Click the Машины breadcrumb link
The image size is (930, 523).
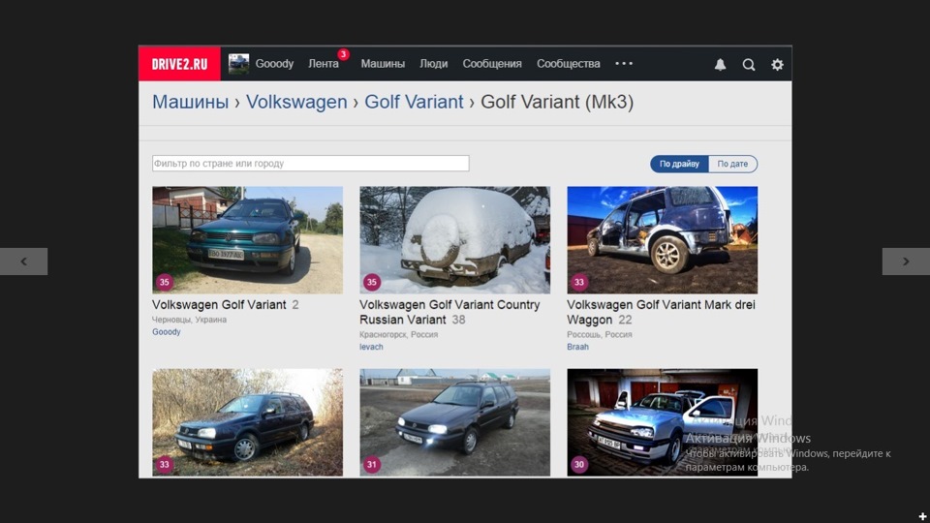pos(191,102)
